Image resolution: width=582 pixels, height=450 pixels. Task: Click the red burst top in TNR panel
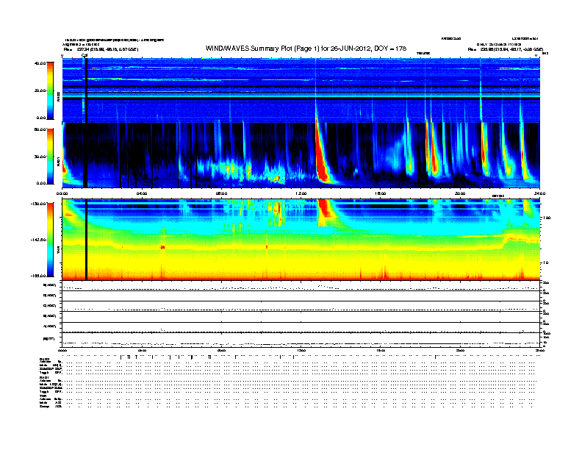click(x=325, y=208)
